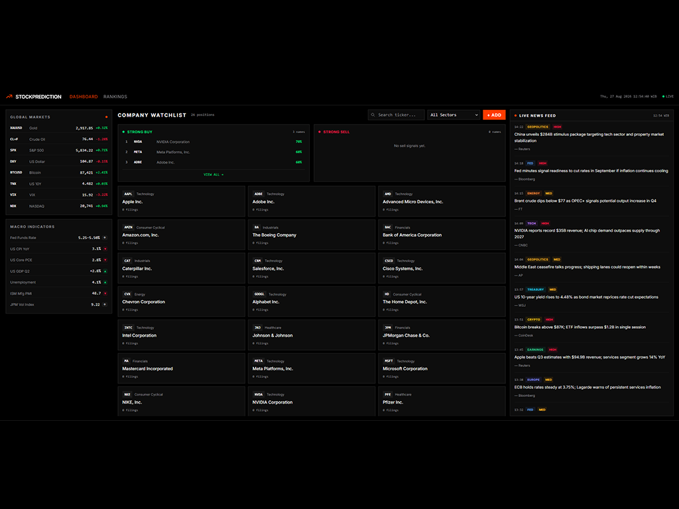Open Meta Platforms row in Strong Buy list
Image resolution: width=679 pixels, height=509 pixels.
click(214, 152)
